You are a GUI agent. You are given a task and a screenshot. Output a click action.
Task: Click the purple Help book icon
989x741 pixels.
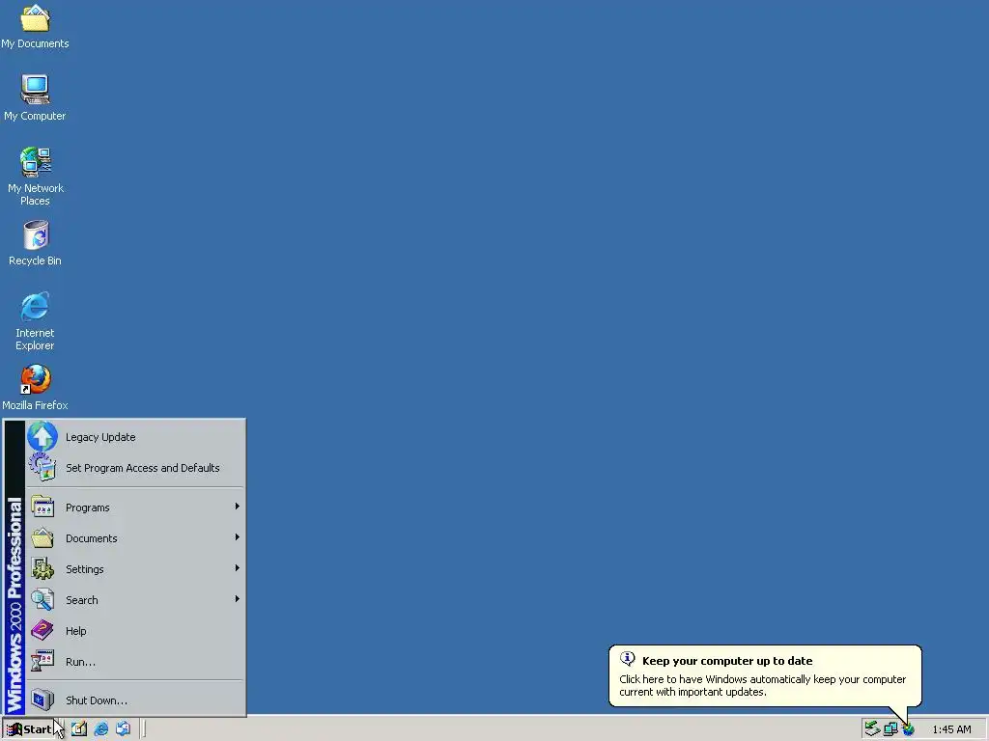point(42,630)
